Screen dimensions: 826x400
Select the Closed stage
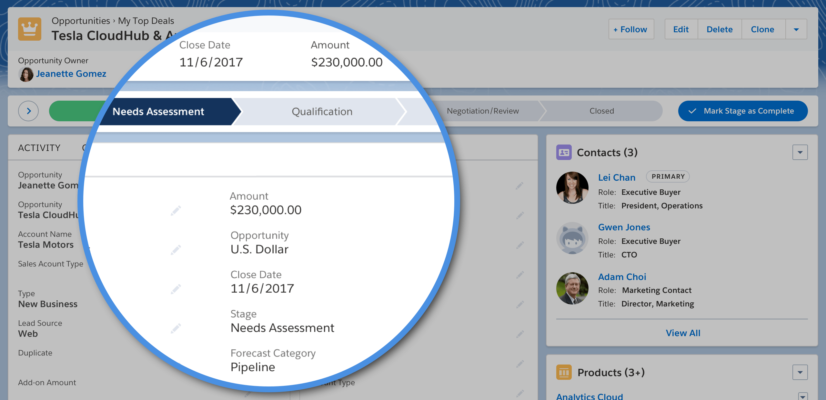pos(602,111)
